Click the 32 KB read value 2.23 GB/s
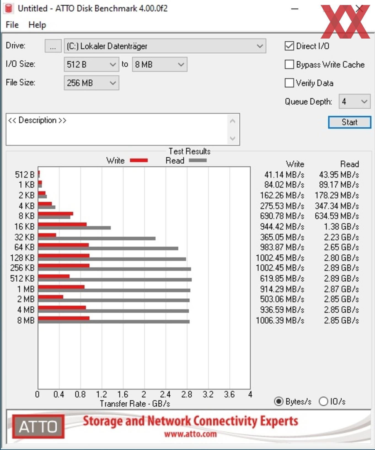 click(341, 237)
